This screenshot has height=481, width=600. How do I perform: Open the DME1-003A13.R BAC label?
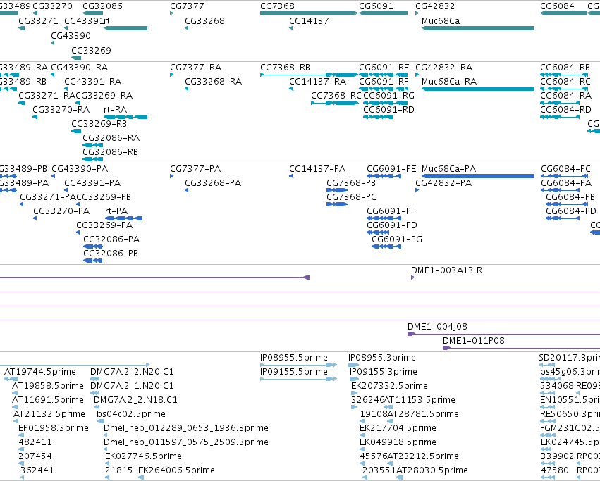pyautogui.click(x=446, y=270)
